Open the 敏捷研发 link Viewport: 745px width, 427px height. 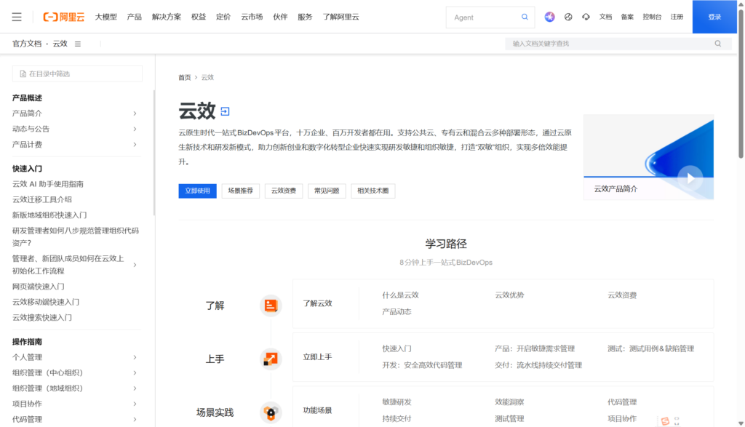click(x=397, y=402)
